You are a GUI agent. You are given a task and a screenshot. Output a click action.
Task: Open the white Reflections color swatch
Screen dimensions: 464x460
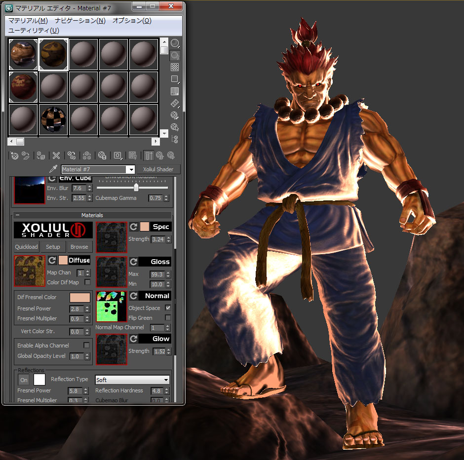point(39,380)
